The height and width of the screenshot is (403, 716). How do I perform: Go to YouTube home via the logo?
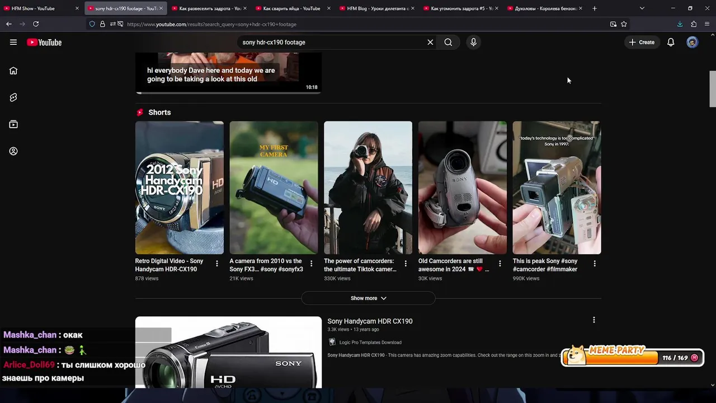[44, 42]
